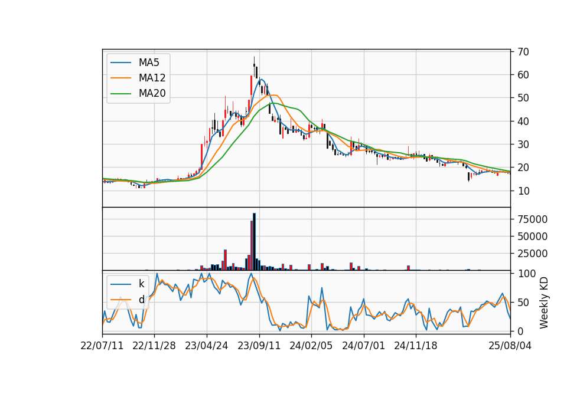Screen dimensions: 567x407
Task: Click the 10 price axis tick label
Action: 523,191
